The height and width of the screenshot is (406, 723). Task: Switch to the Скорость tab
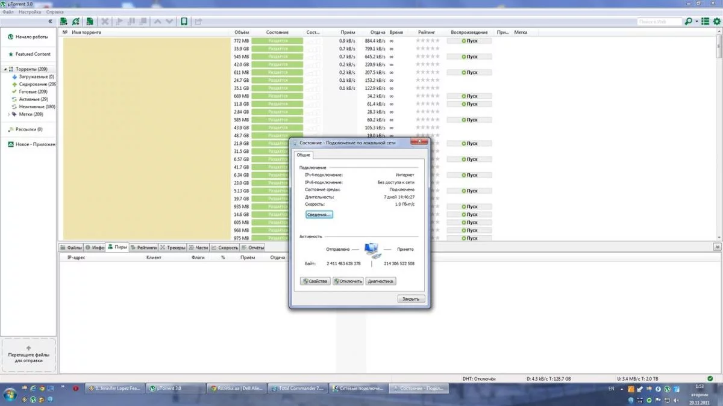tap(225, 247)
